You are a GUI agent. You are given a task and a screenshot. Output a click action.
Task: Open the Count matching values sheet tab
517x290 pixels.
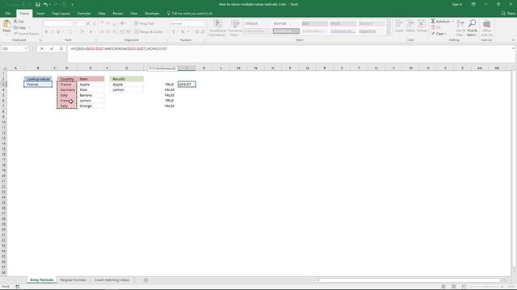click(112, 280)
